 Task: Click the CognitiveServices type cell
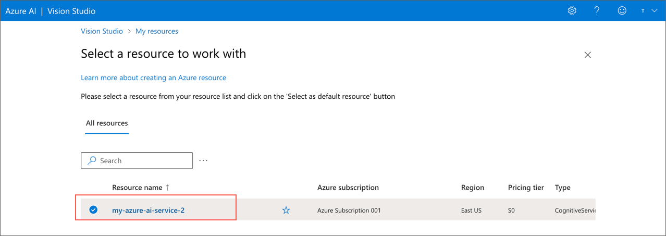[x=575, y=211]
